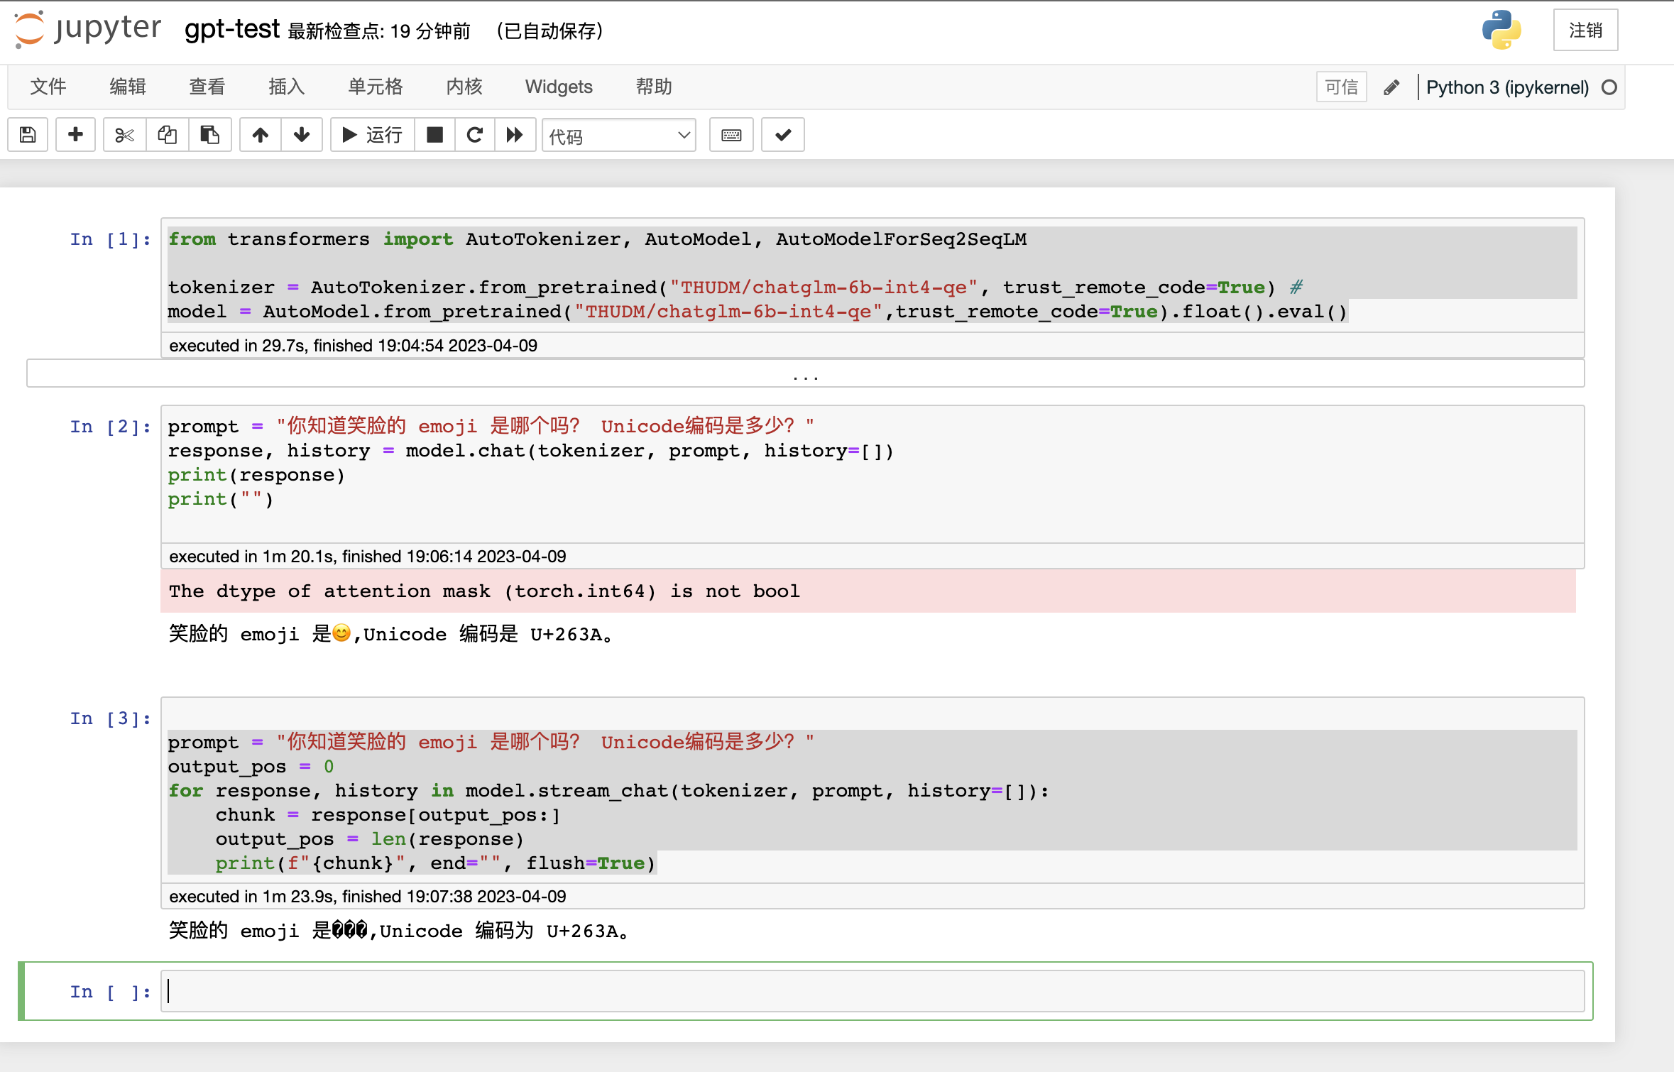Move selected cell down arrow
1674x1072 pixels.
(302, 135)
